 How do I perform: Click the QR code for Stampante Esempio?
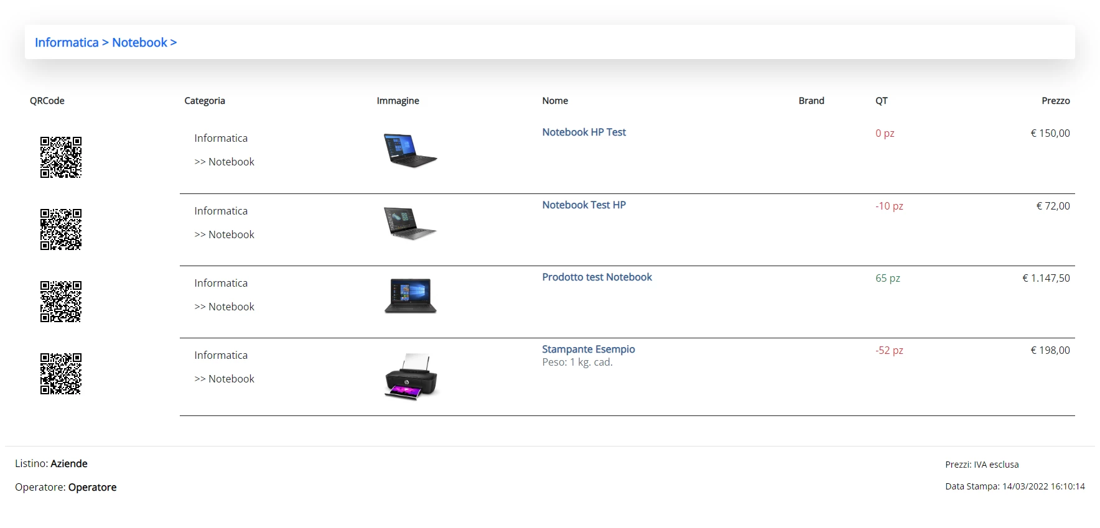point(61,374)
